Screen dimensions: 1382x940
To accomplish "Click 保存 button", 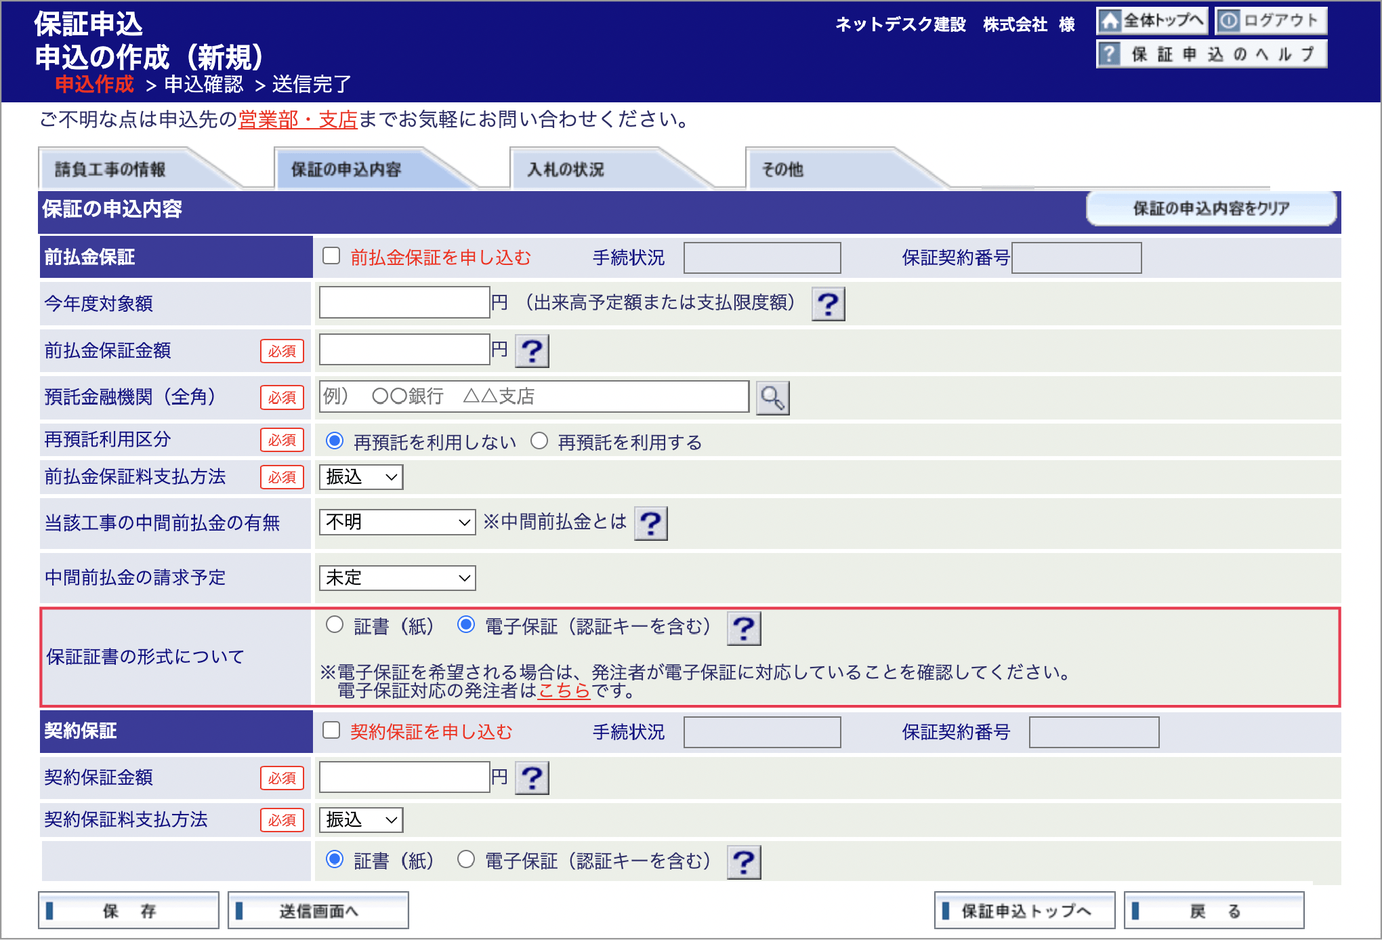I will pos(129,911).
